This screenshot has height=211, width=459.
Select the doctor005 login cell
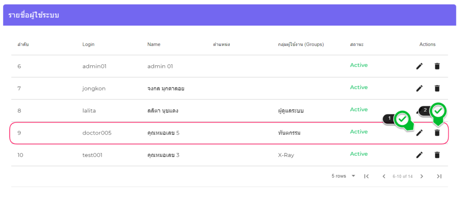pyautogui.click(x=97, y=132)
